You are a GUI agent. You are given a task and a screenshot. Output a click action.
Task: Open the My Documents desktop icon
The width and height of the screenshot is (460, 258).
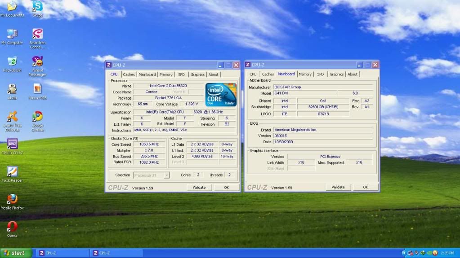(12, 9)
